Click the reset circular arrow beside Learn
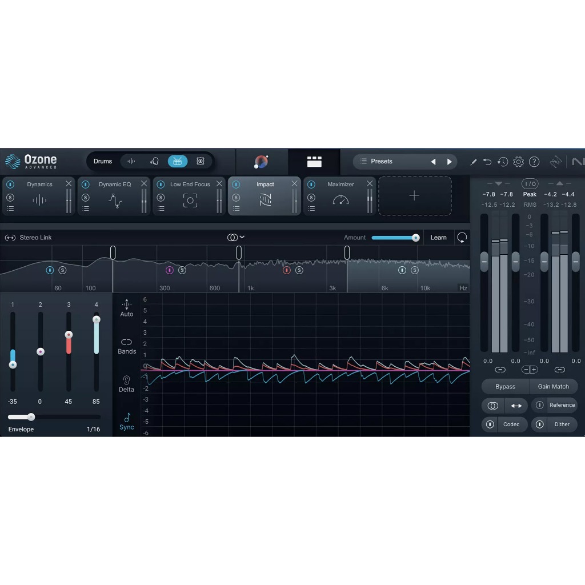Viewport: 585px width, 585px height. point(462,237)
